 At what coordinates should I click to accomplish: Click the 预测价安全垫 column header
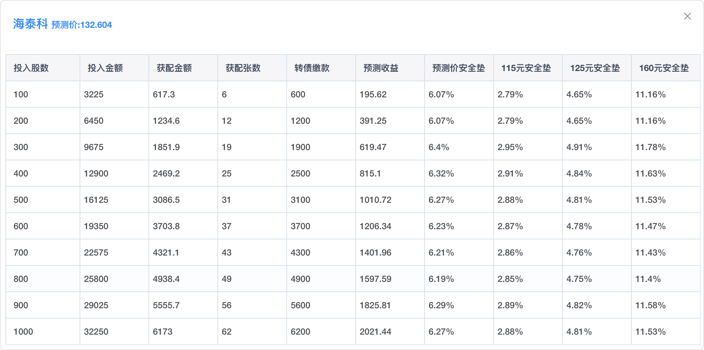pyautogui.click(x=459, y=68)
